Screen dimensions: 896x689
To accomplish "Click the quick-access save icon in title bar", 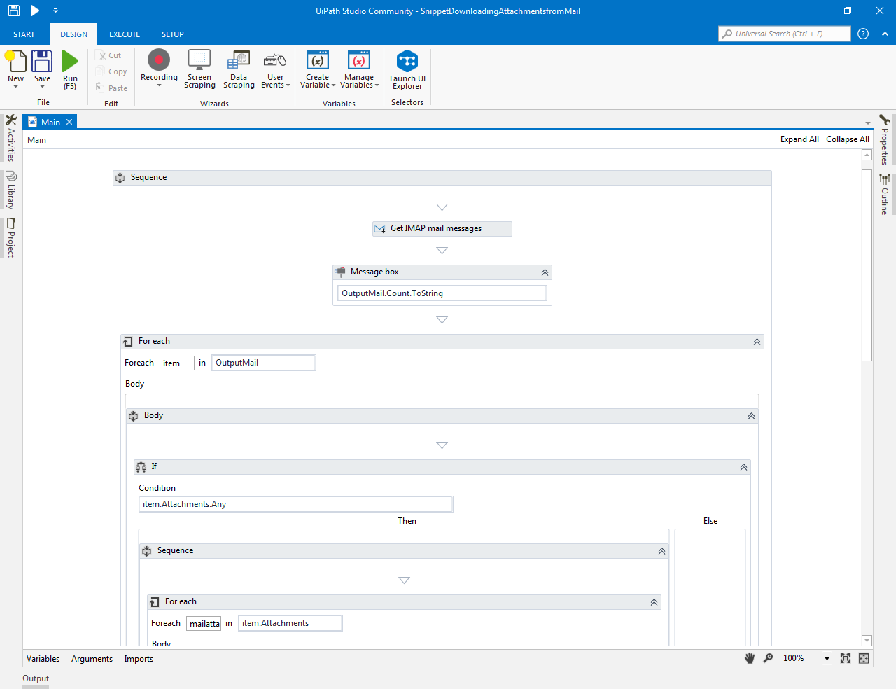I will point(14,11).
